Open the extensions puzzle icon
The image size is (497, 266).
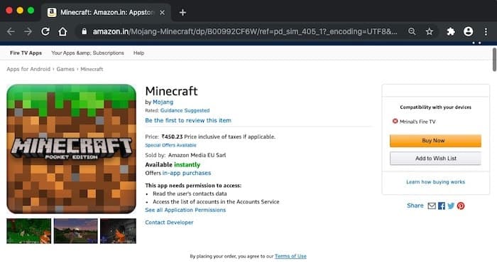pyautogui.click(x=451, y=31)
